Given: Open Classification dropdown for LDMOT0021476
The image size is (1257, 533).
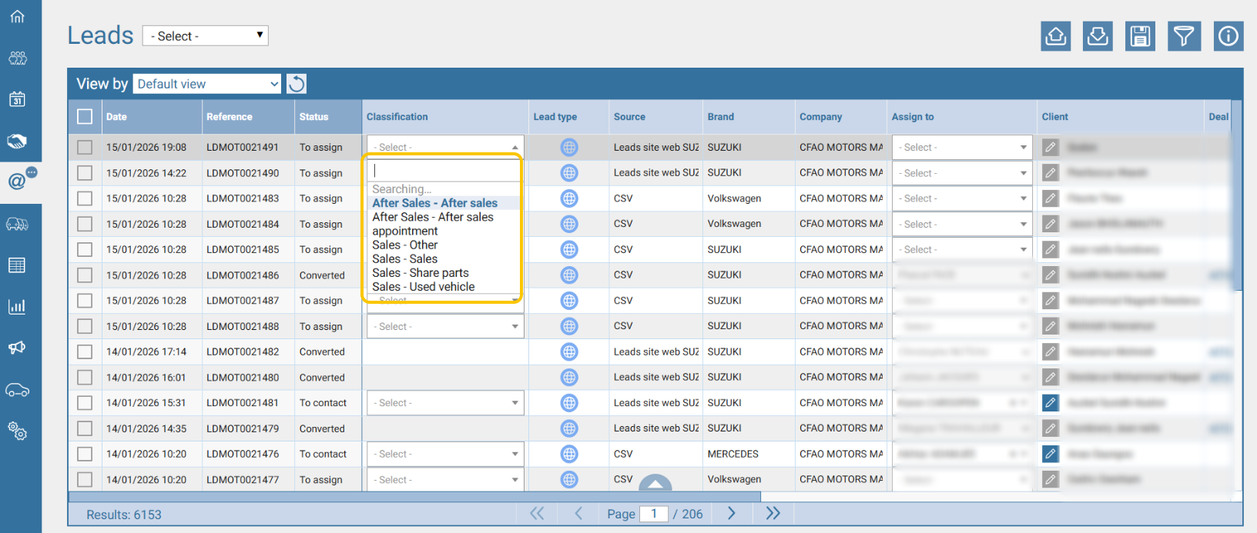Looking at the screenshot, I should point(445,454).
